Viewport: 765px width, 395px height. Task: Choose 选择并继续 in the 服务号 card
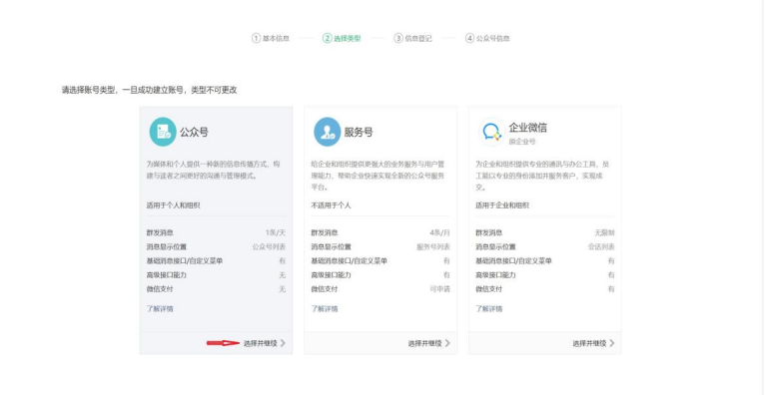(425, 343)
